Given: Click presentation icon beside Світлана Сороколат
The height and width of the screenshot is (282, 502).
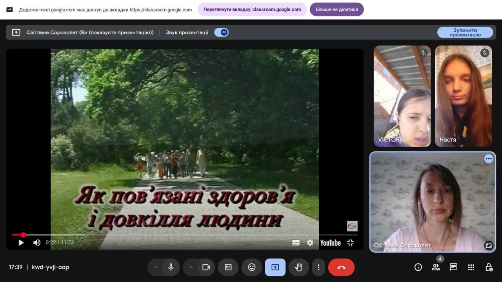Looking at the screenshot, I should [x=16, y=33].
